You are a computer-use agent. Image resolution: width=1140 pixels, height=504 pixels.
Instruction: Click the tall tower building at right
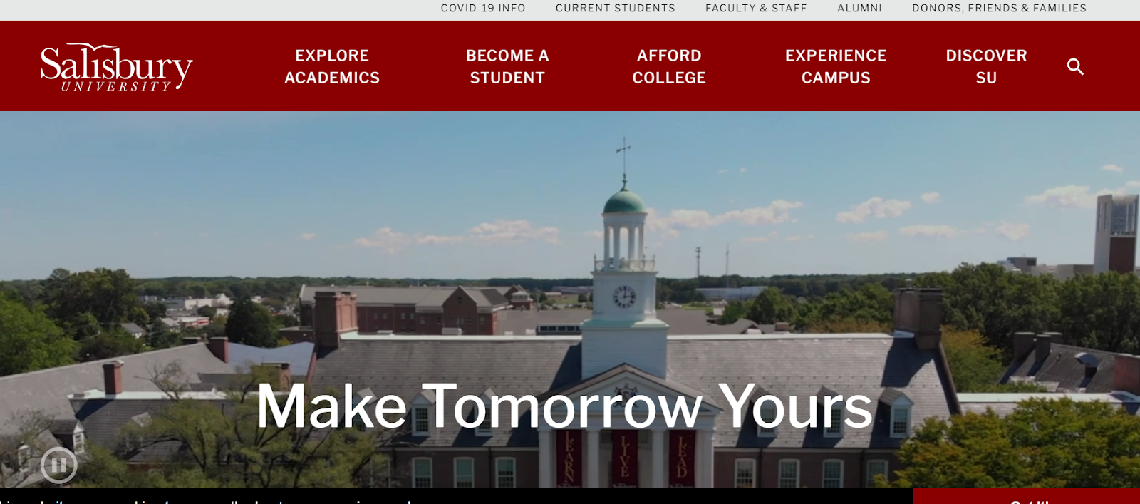pyautogui.click(x=1116, y=233)
